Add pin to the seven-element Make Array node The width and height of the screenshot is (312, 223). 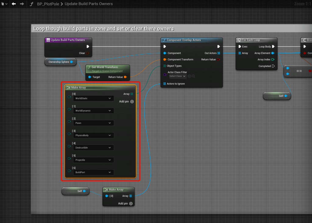tap(132, 101)
